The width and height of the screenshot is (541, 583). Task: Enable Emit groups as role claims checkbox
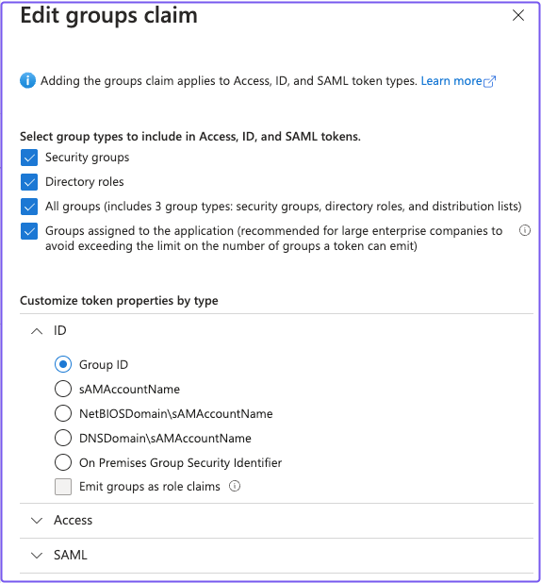(x=63, y=487)
